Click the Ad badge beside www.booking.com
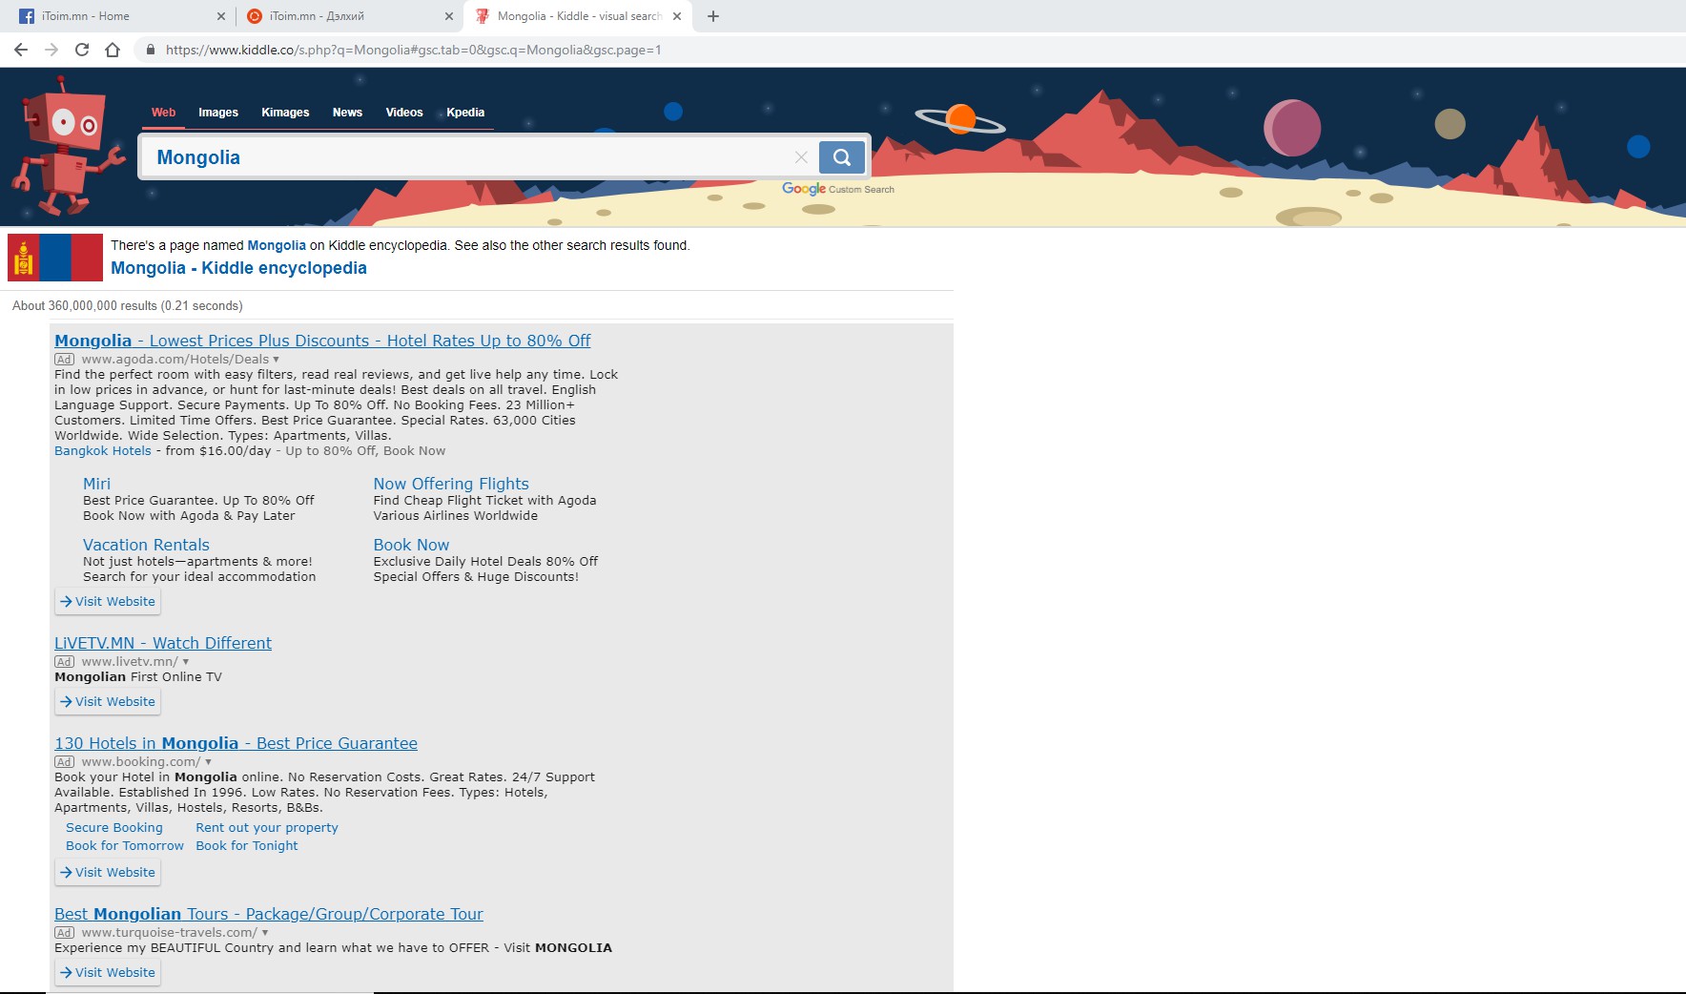The height and width of the screenshot is (994, 1686). click(64, 761)
